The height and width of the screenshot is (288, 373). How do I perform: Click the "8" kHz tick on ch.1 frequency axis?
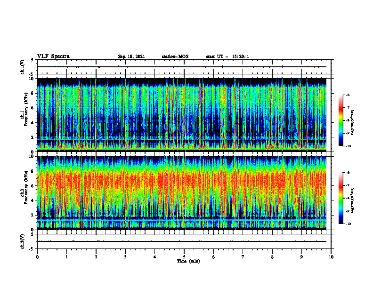coord(33,93)
